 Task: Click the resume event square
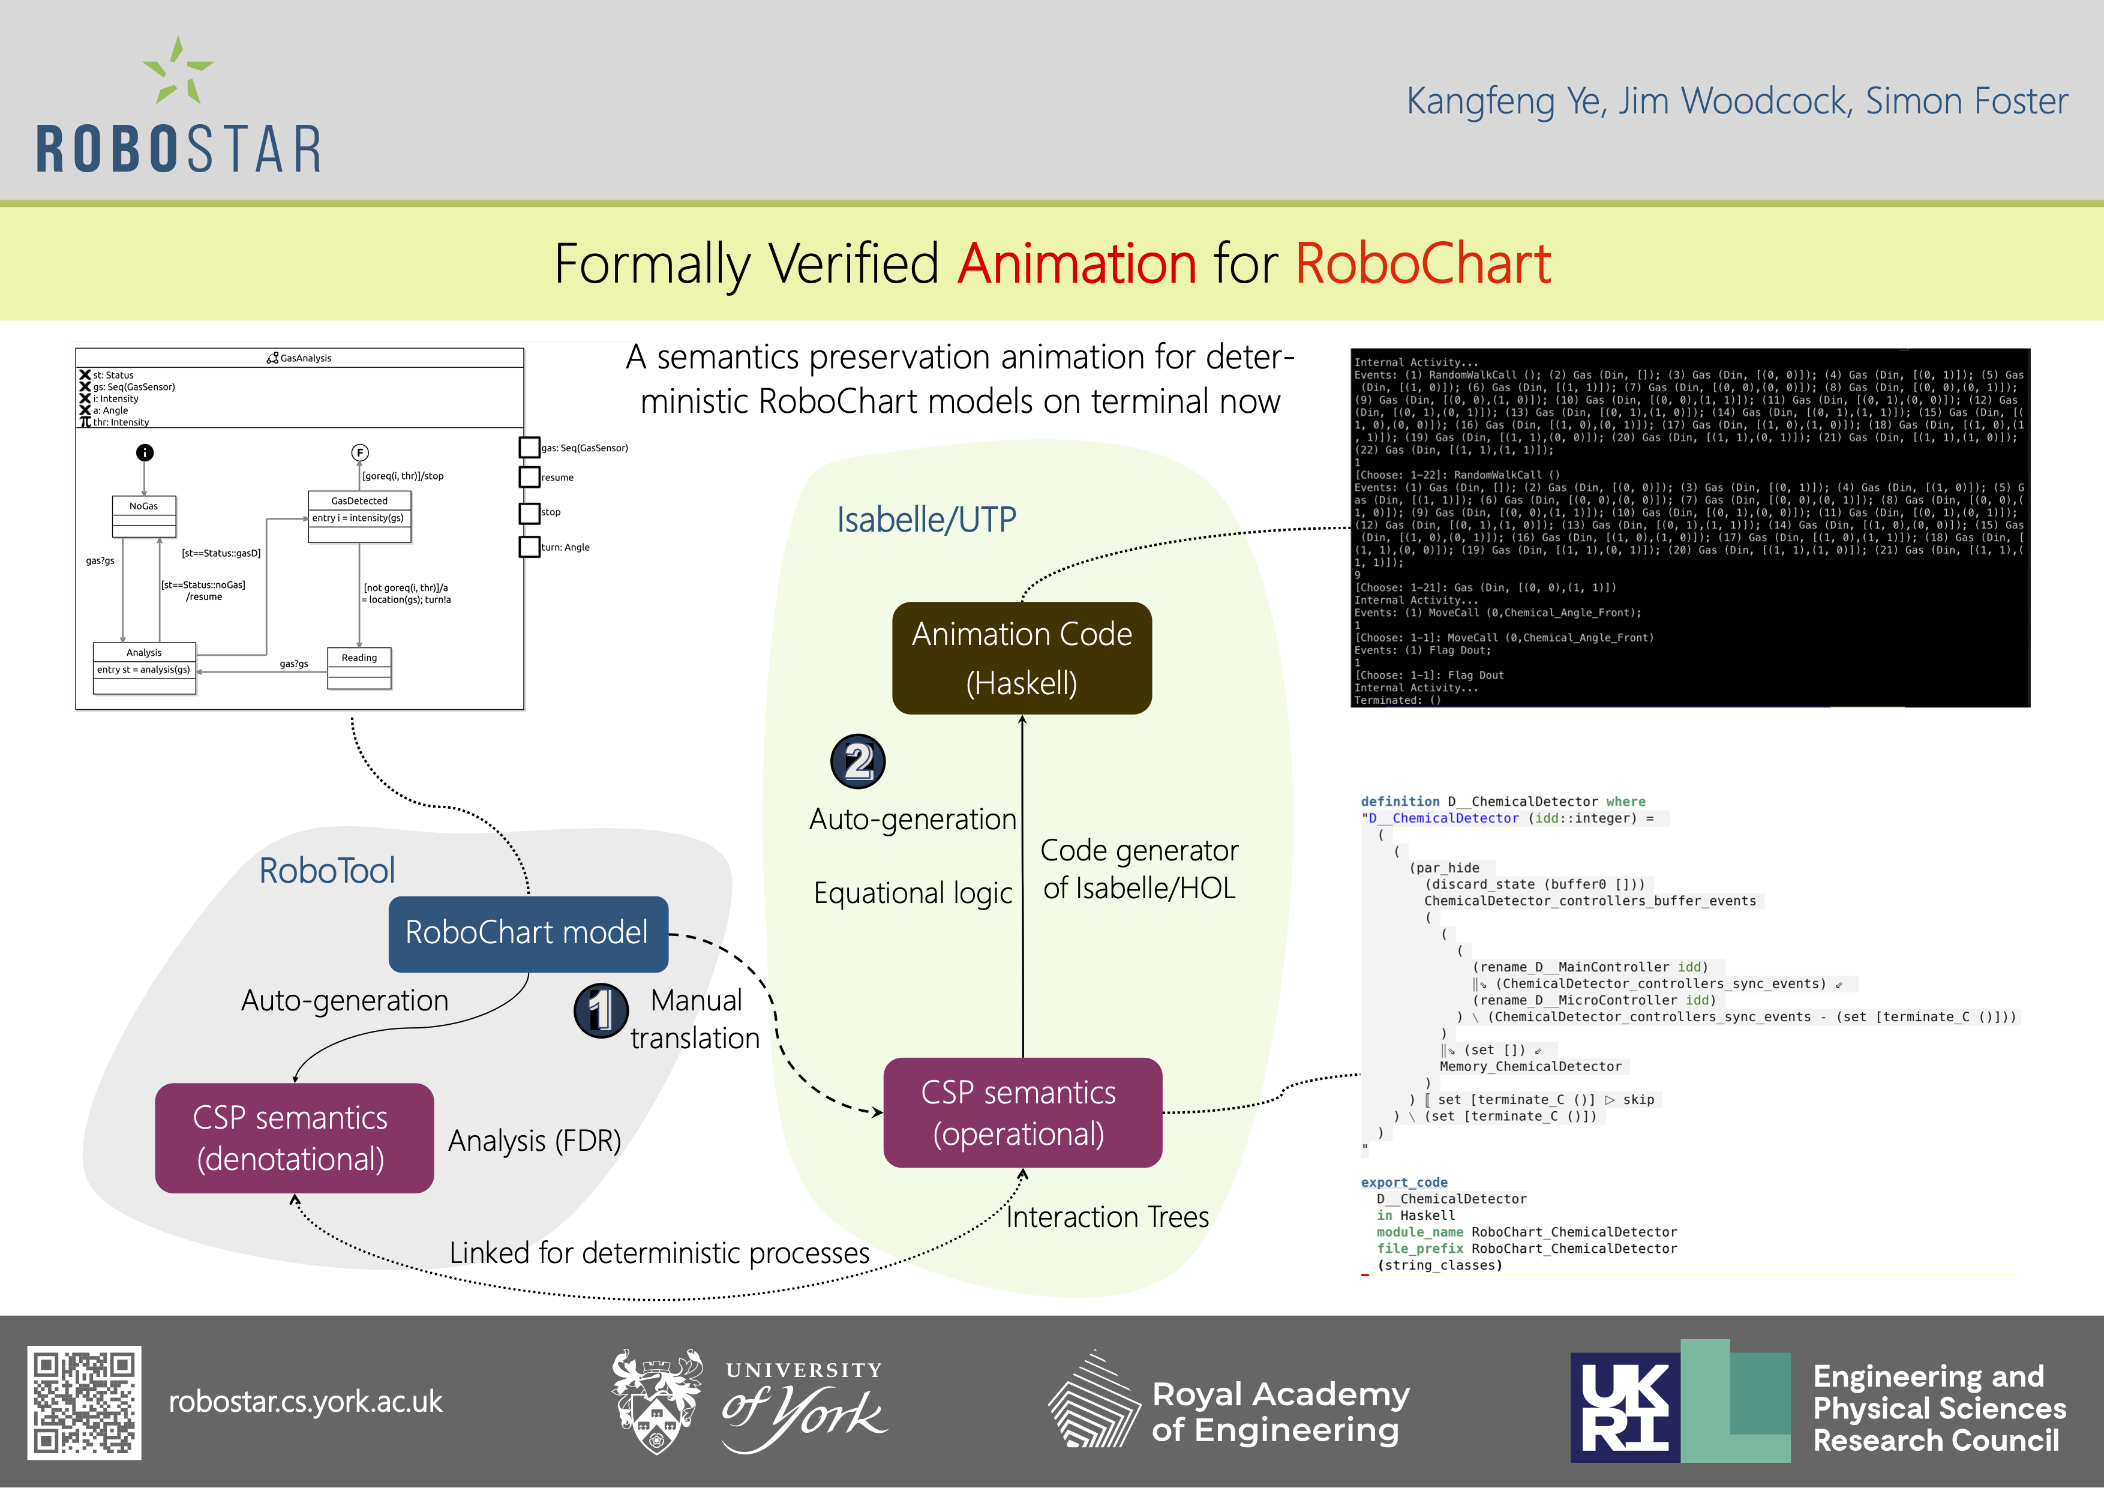click(529, 478)
